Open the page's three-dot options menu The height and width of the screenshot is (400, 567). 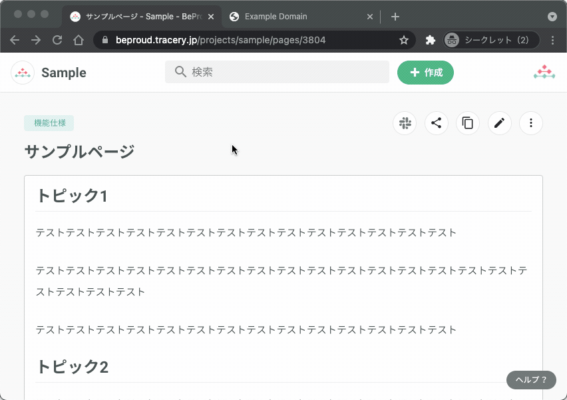coord(531,123)
